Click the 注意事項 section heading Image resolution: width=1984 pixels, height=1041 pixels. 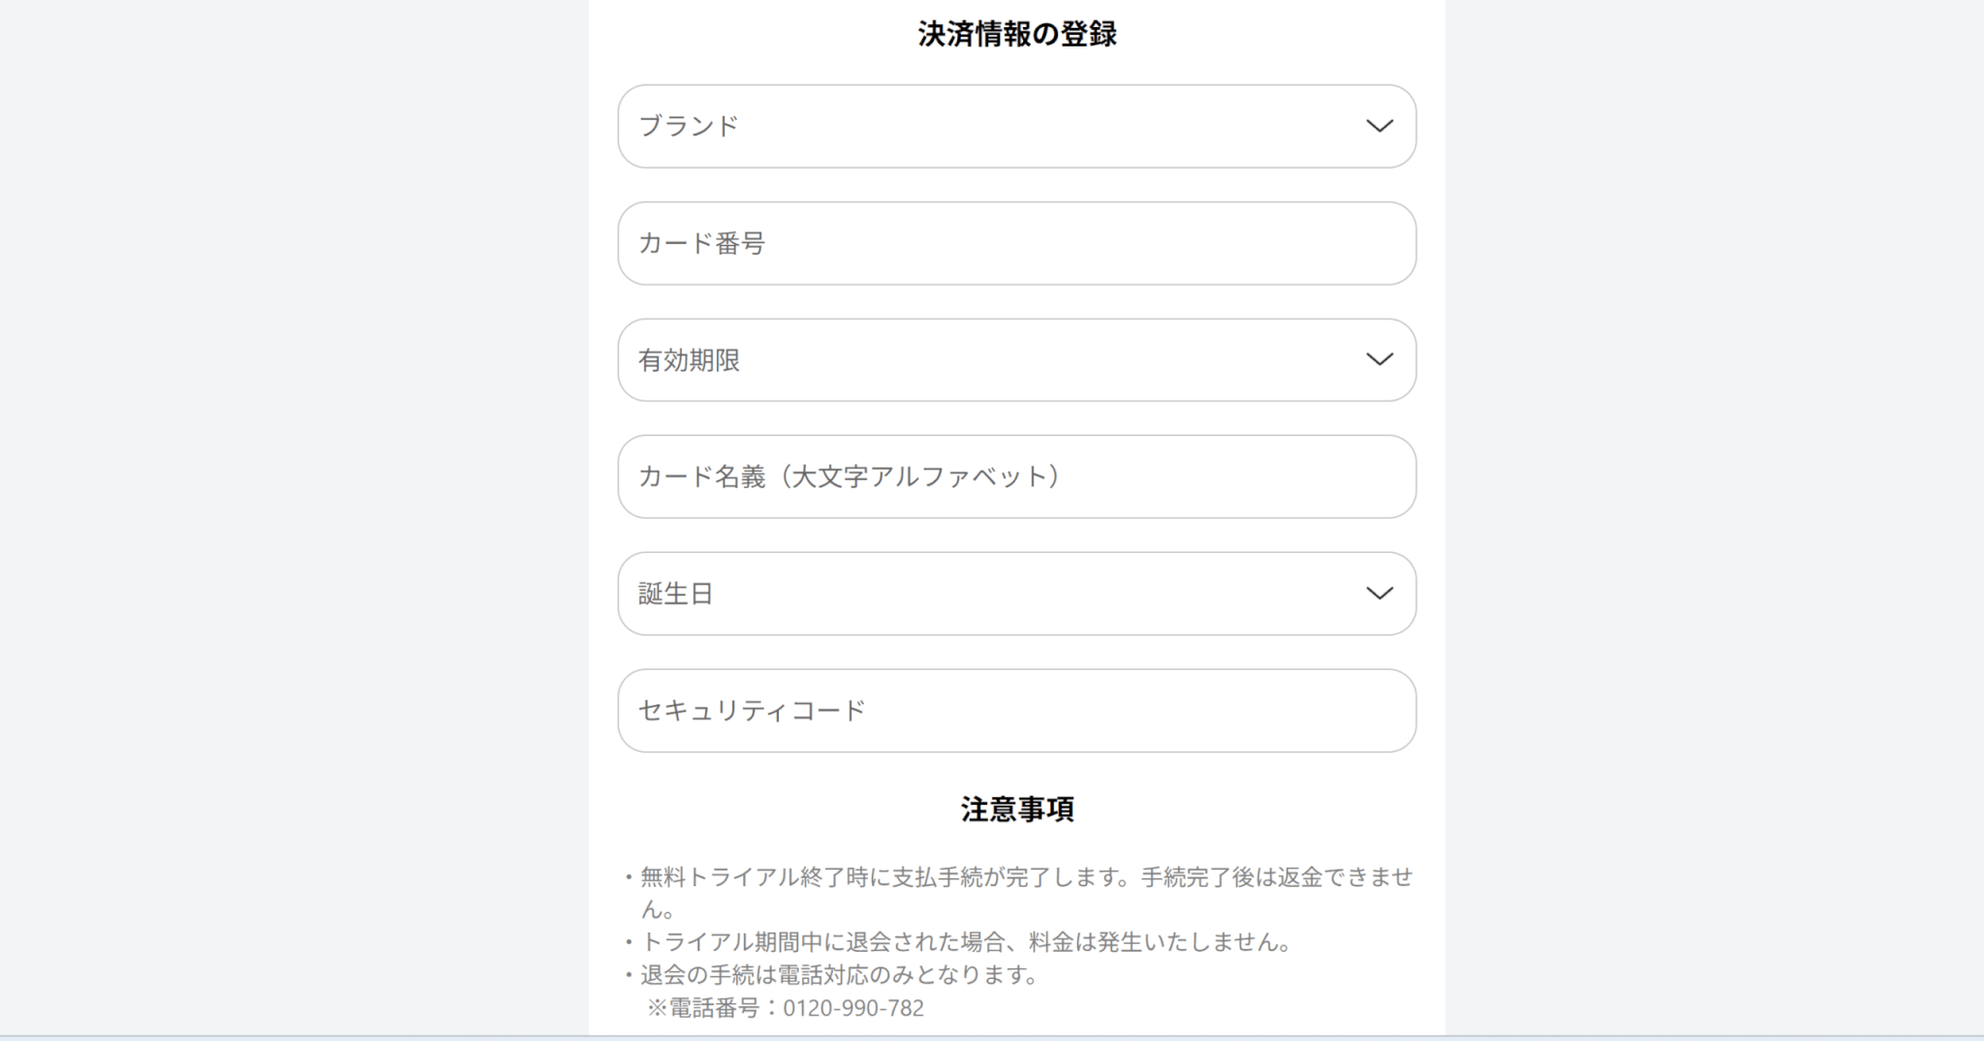coord(1017,810)
